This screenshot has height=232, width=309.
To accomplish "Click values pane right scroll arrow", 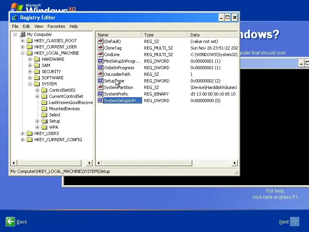I will pyautogui.click(x=234, y=163).
